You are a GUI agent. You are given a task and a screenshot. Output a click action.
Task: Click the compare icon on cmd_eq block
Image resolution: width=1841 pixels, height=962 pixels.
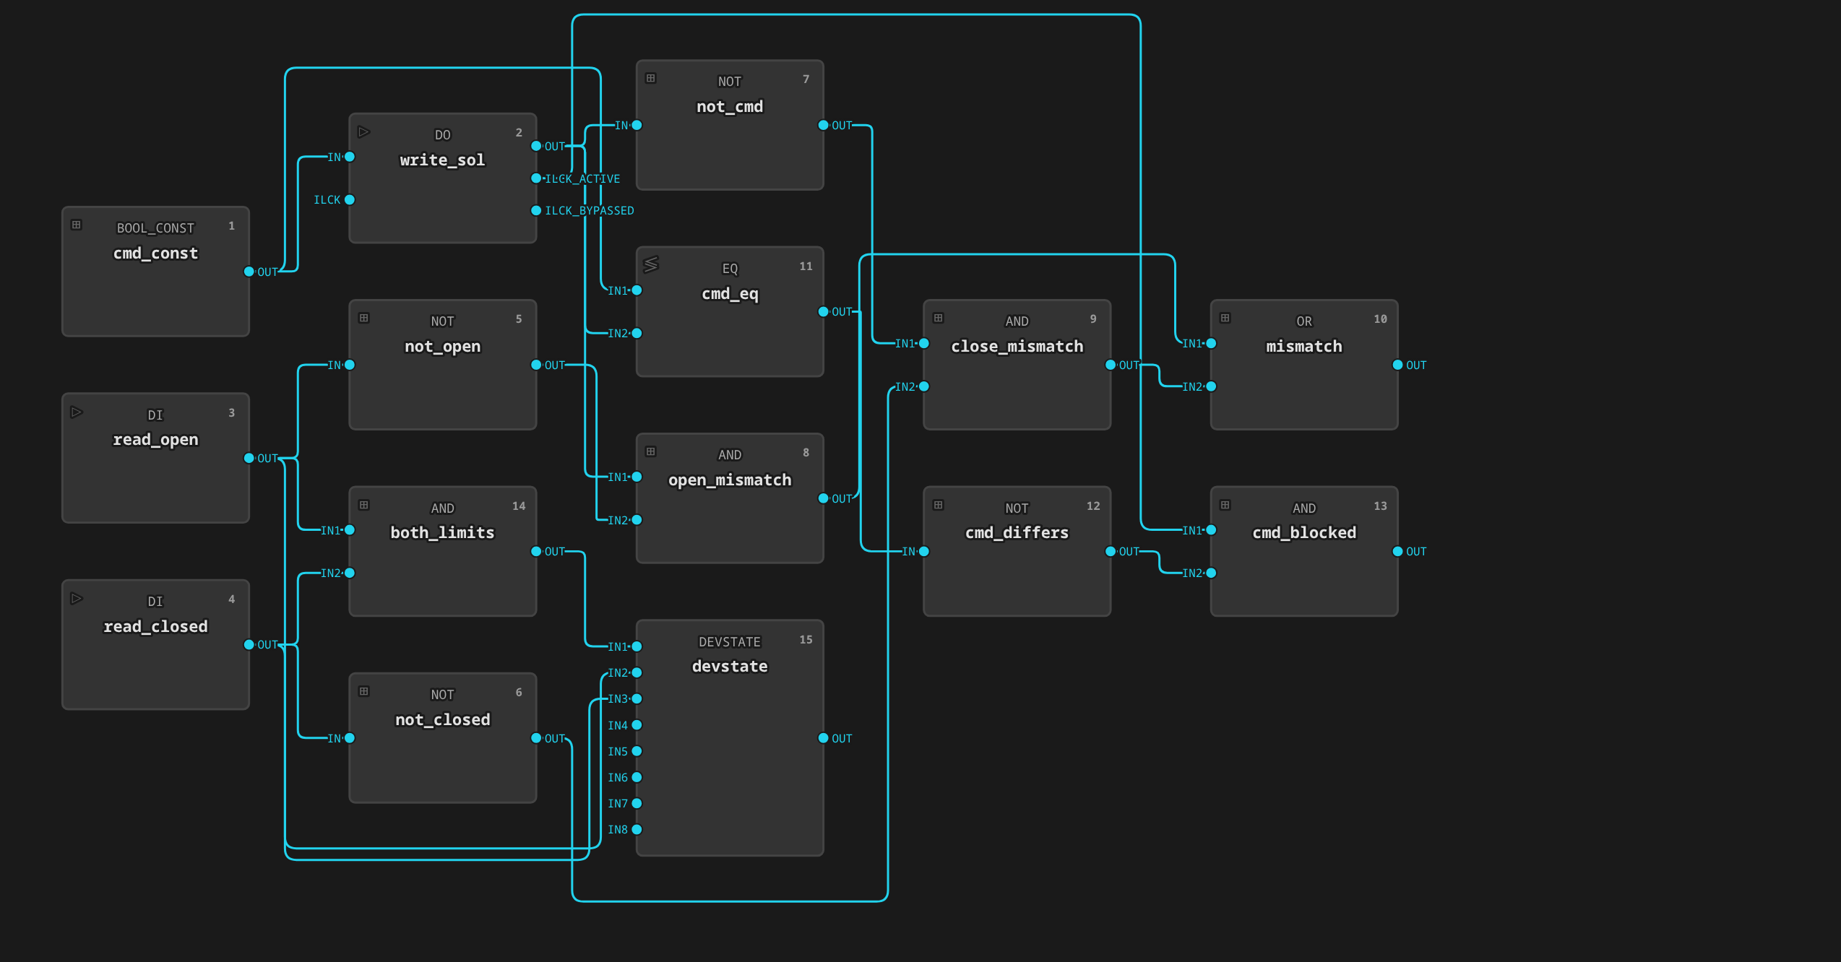pos(651,264)
